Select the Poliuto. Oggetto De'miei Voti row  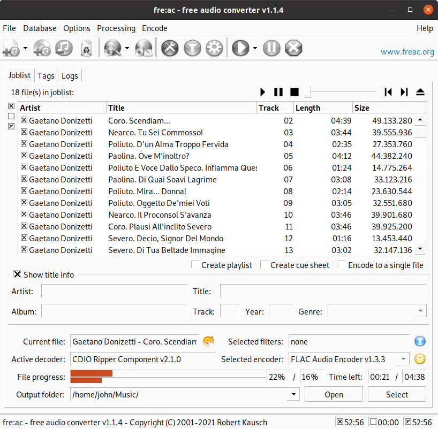coord(216,203)
